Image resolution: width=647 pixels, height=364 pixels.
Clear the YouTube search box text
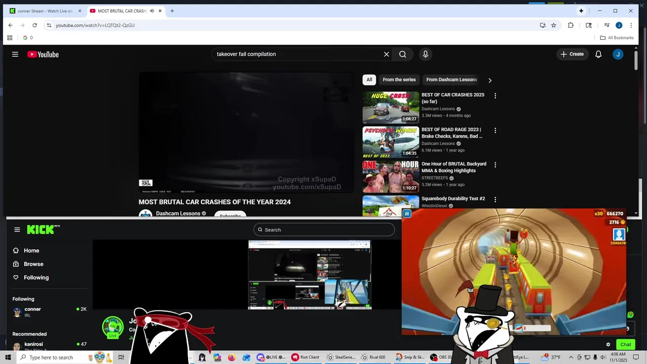pos(386,54)
